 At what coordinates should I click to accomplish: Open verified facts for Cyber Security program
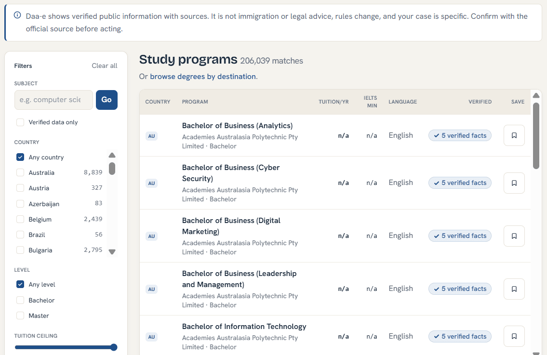[x=460, y=183]
